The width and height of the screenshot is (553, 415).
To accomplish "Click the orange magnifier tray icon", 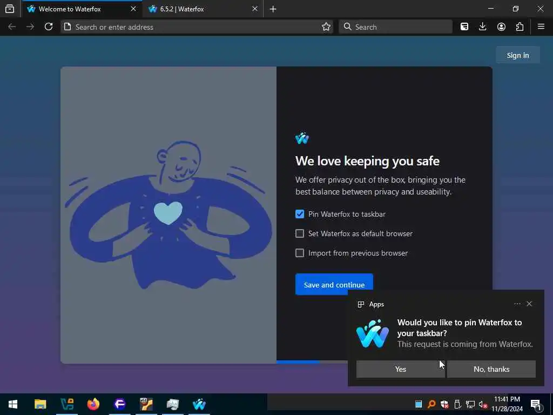I will click(x=431, y=404).
